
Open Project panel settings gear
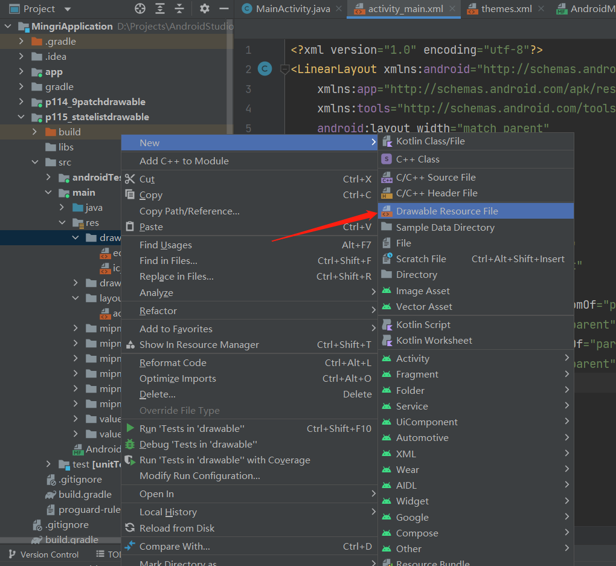click(x=205, y=9)
